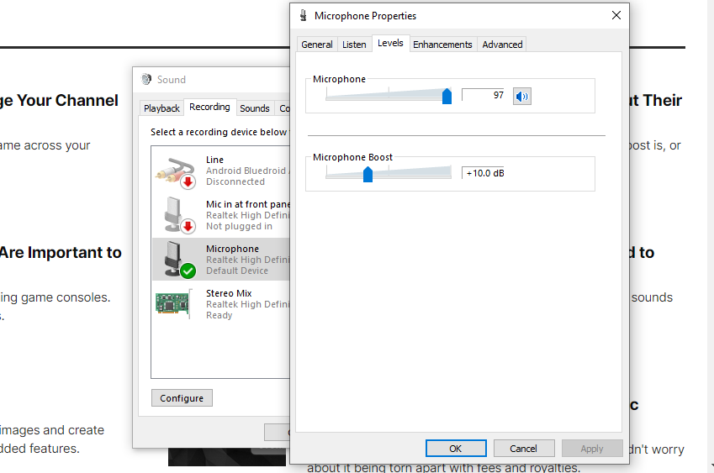Screen dimensions: 714x473
Task: Click the Microphone level slider handle
Action: [x=447, y=96]
